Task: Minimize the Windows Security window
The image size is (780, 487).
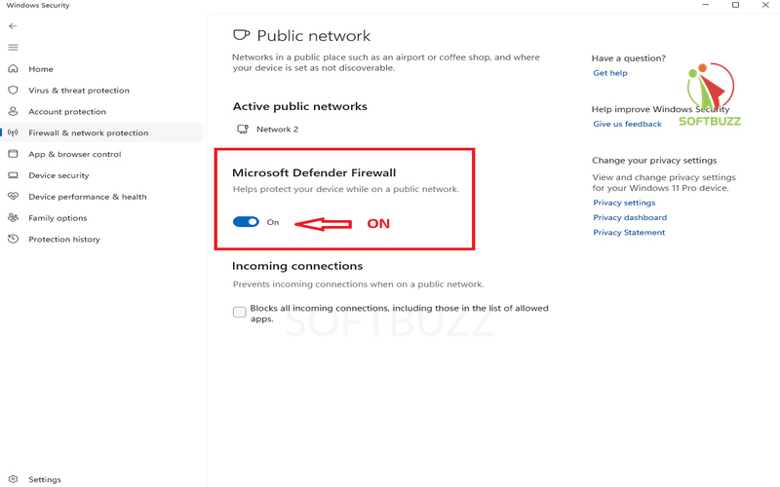Action: click(x=705, y=5)
